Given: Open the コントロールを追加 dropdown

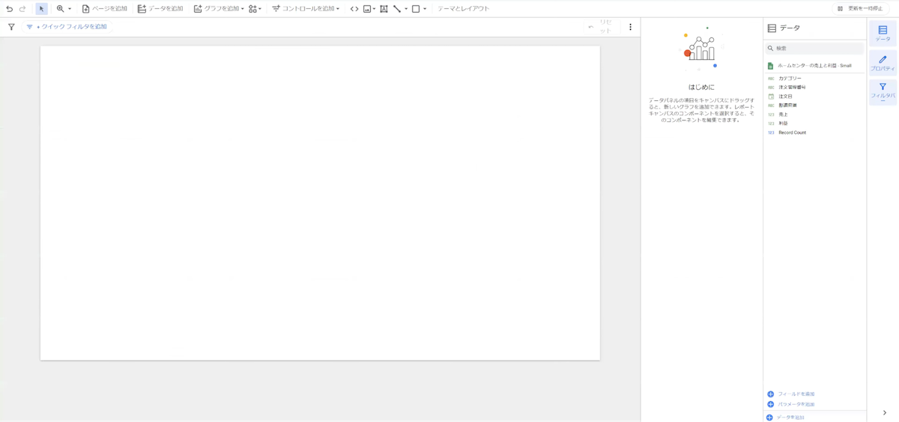Looking at the screenshot, I should 306,9.
